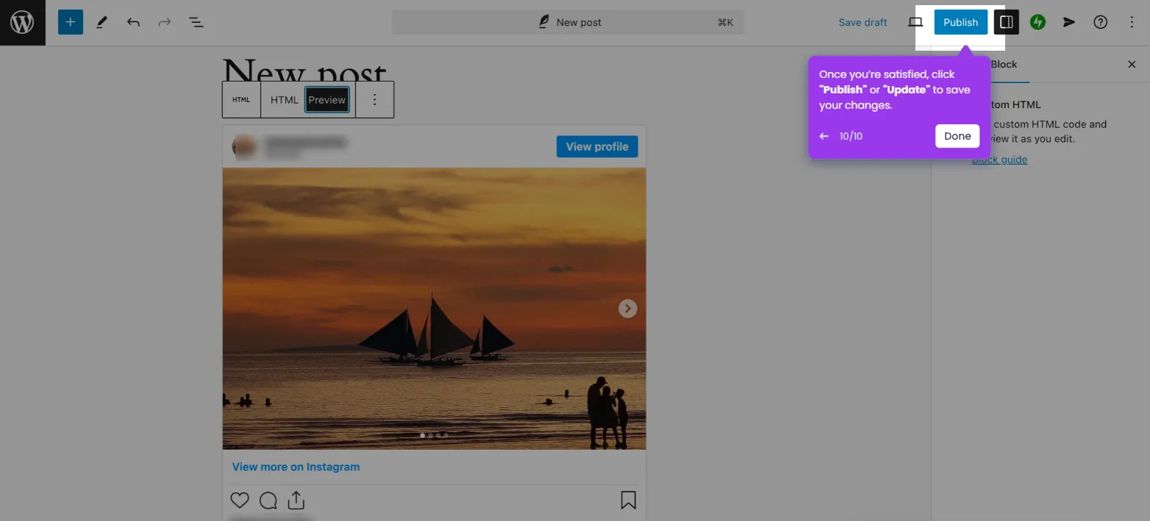Click the Instagram heart like icon
The width and height of the screenshot is (1150, 521).
[x=240, y=500]
